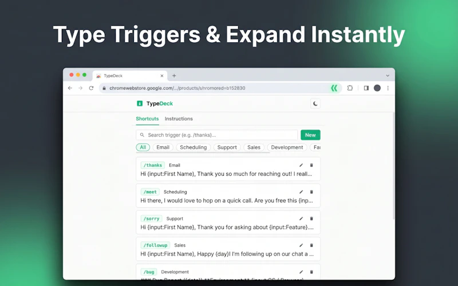Open the green TypeDeck extension icon in address bar
The width and height of the screenshot is (458, 286).
pos(334,88)
